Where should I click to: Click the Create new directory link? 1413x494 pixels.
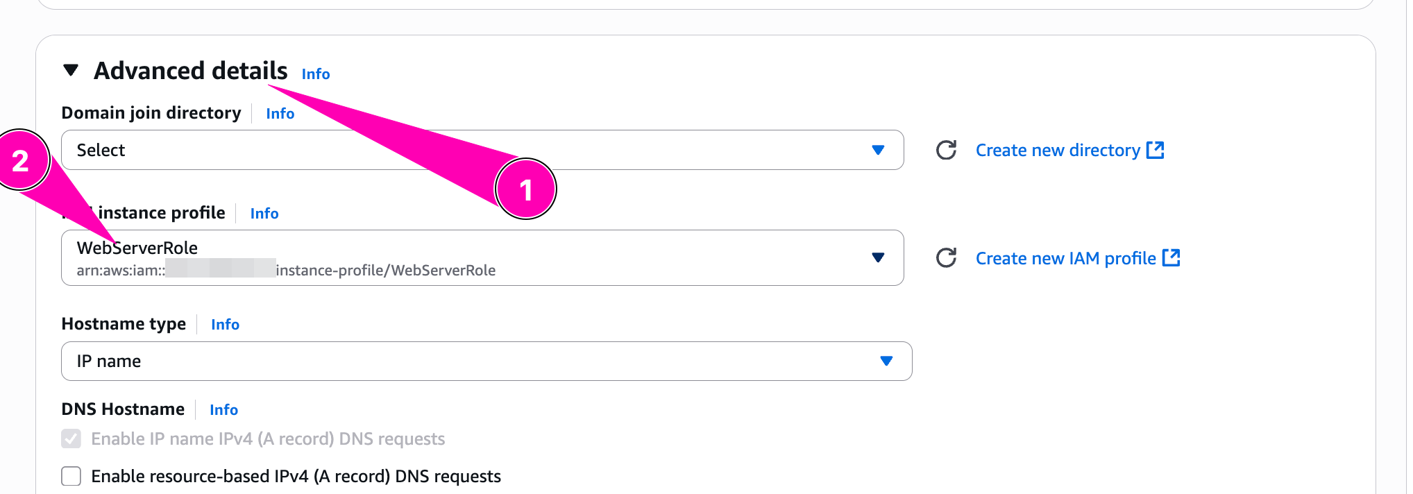[x=1058, y=150]
